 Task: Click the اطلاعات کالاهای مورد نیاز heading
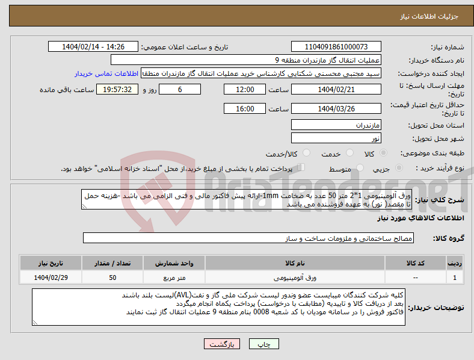[x=420, y=218]
